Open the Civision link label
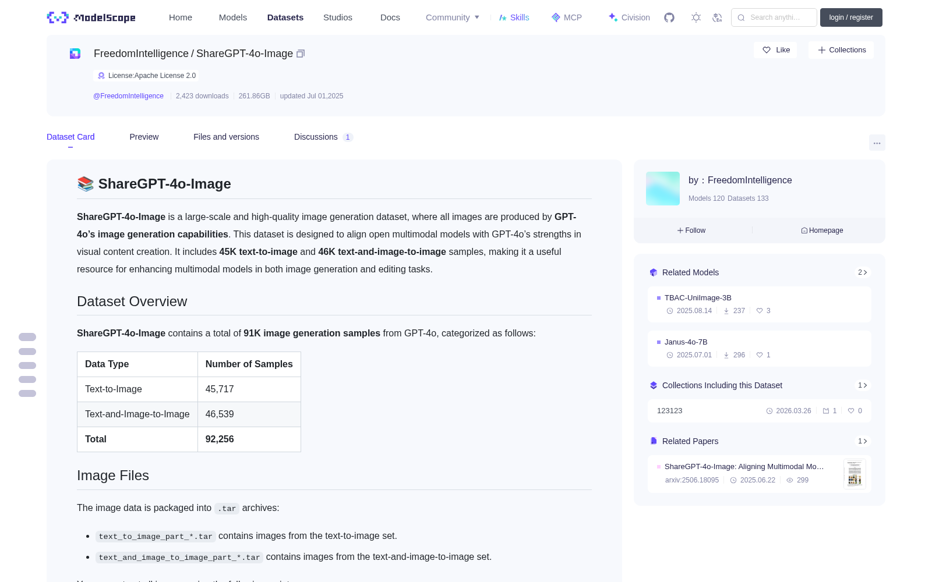Viewport: 932px width, 582px height. click(636, 17)
